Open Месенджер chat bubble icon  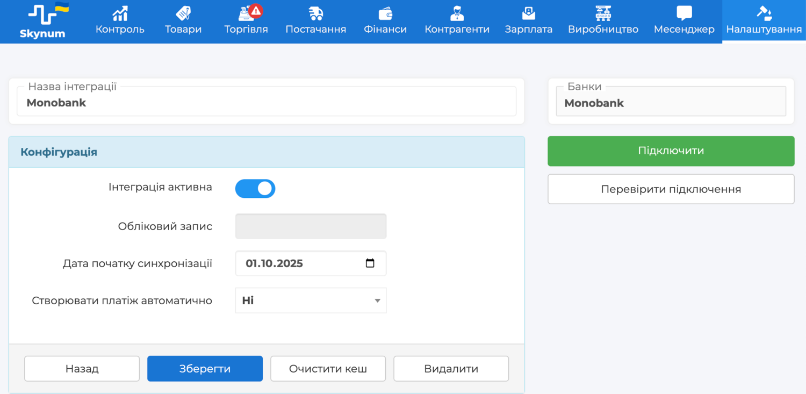pyautogui.click(x=684, y=13)
